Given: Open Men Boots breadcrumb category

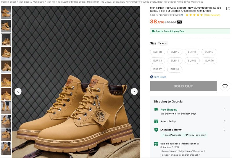Looking at the screenshot, I should 38,2.
